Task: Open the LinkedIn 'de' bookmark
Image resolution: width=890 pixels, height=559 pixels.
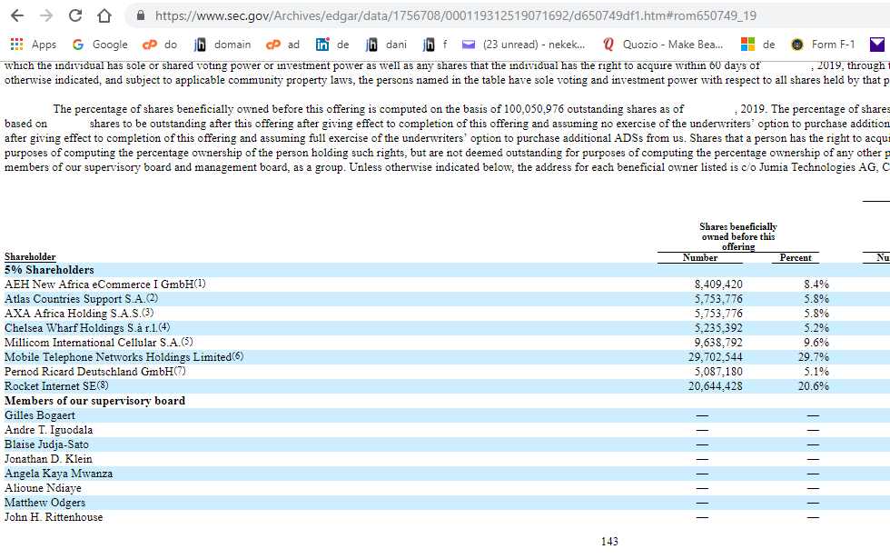Action: click(332, 45)
